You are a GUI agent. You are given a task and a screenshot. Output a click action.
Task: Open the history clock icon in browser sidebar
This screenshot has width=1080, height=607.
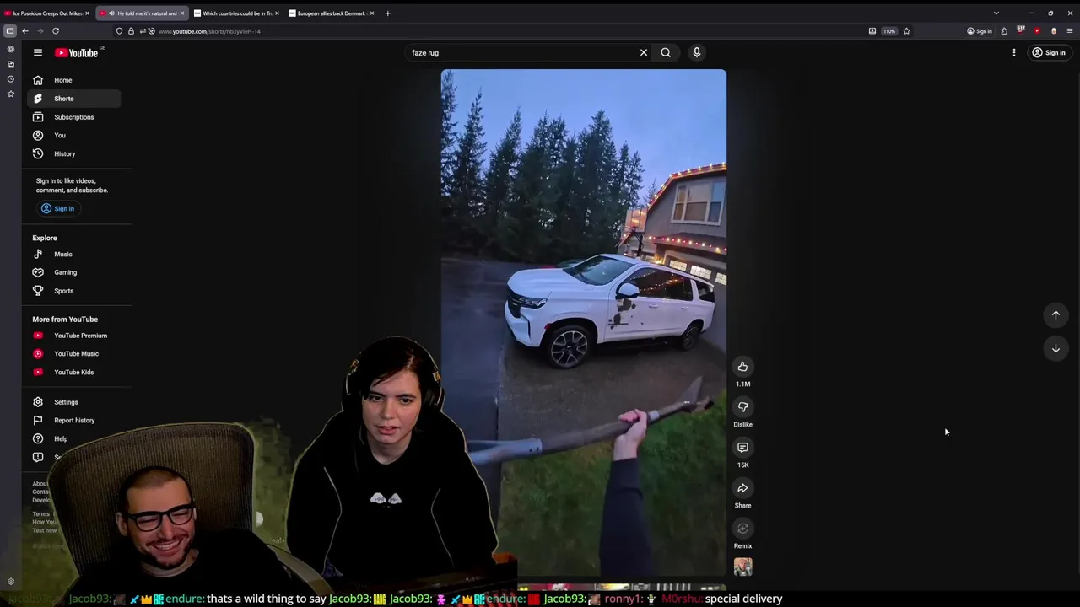pyautogui.click(x=11, y=79)
